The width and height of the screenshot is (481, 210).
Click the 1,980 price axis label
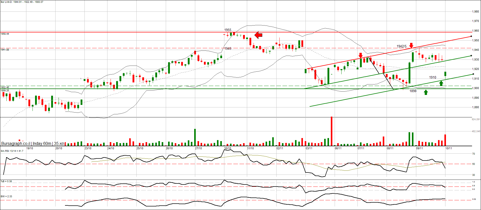[475, 12]
